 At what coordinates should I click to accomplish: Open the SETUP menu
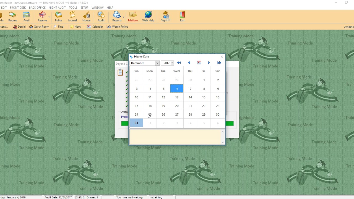84,7
